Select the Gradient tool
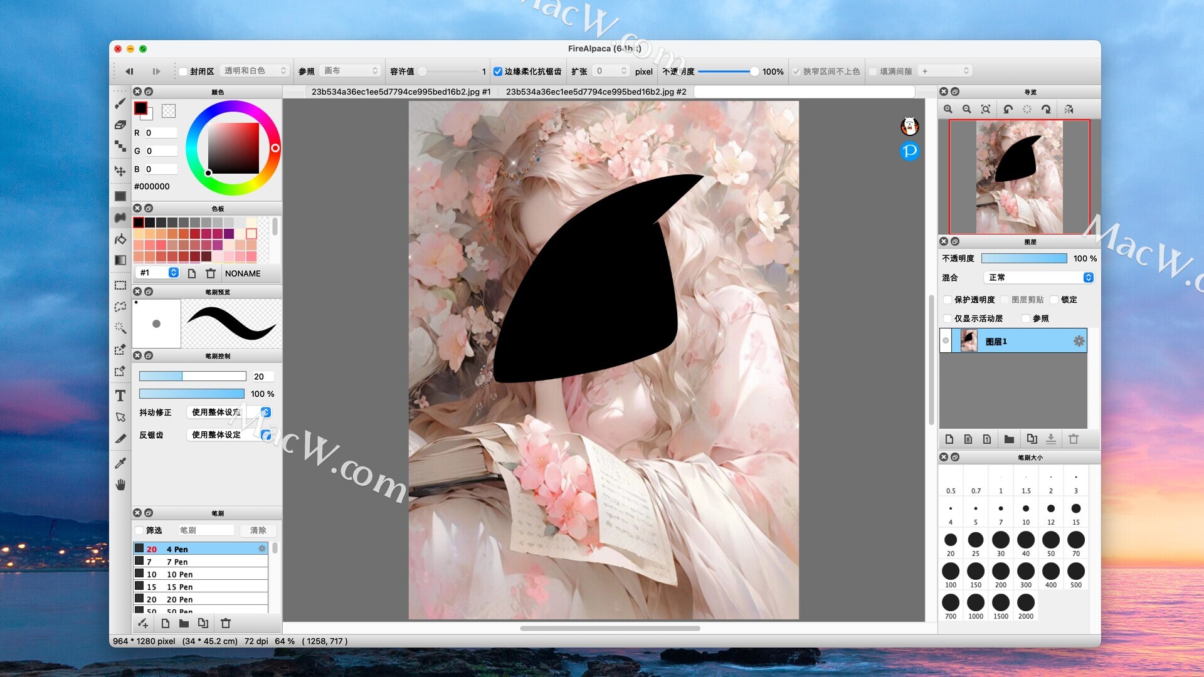Screen dimensions: 1204x677 tap(120, 260)
